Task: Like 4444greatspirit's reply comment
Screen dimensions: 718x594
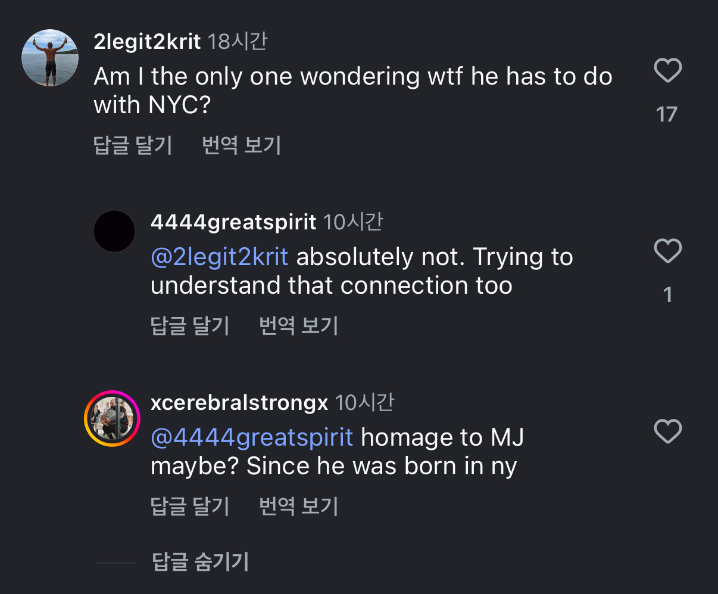Action: (x=667, y=251)
